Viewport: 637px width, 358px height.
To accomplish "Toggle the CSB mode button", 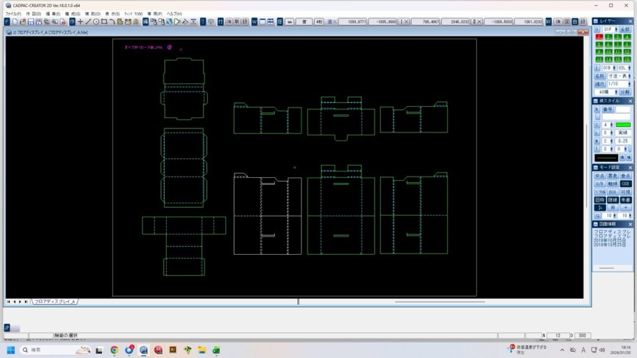I will (x=625, y=184).
